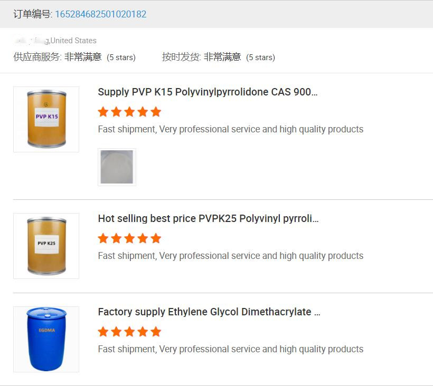Enlarge the white powder review photo
The width and height of the screenshot is (433, 386).
pyautogui.click(x=117, y=167)
